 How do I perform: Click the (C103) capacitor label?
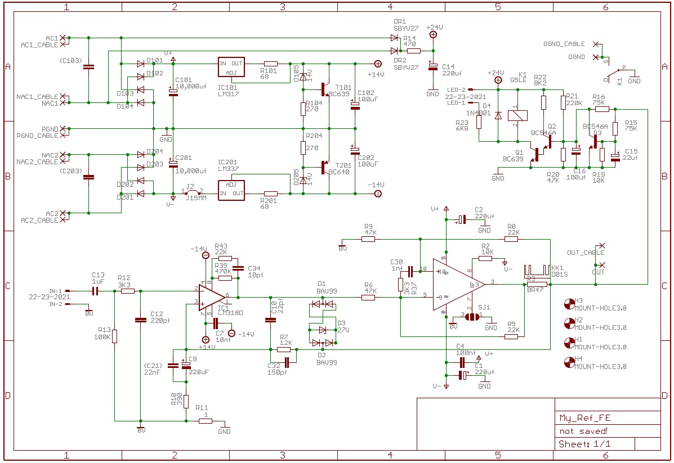pos(70,61)
